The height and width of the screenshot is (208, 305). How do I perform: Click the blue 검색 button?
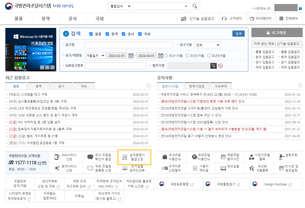coord(239,34)
